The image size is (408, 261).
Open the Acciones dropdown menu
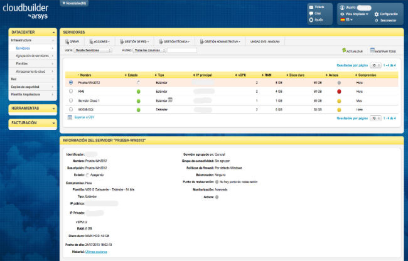tap(102, 42)
